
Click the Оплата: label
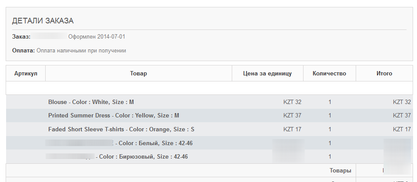coord(23,51)
